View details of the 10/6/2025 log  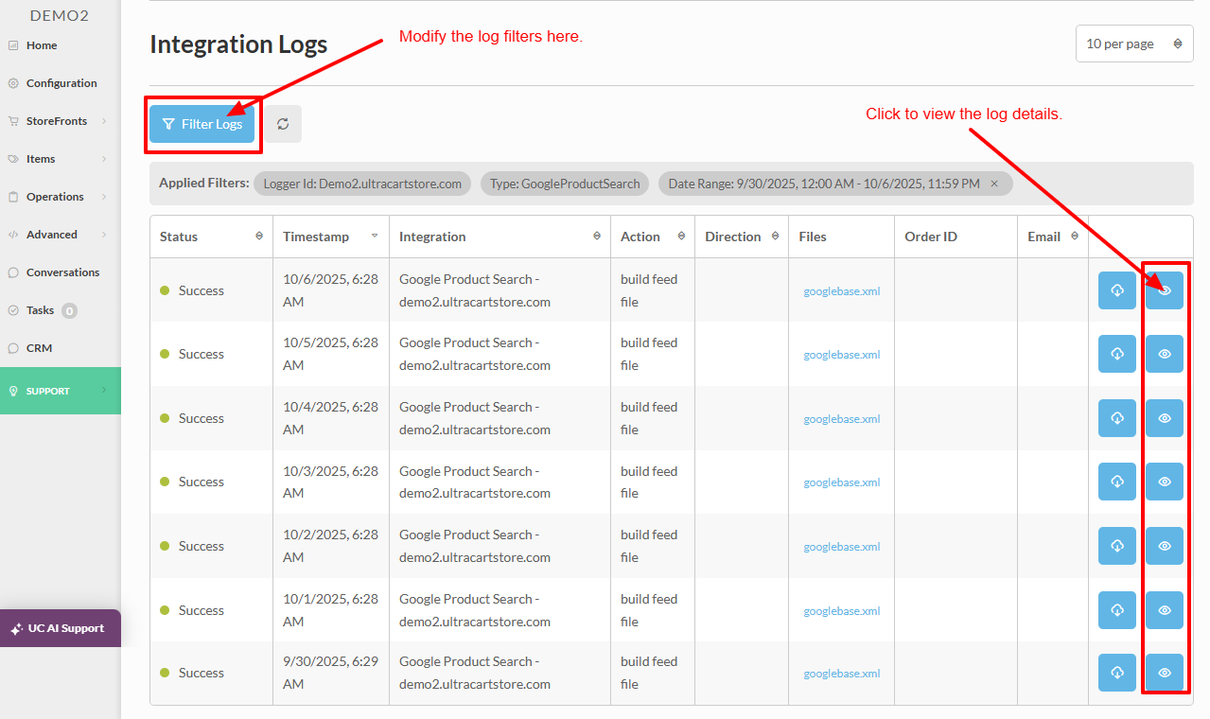click(1165, 290)
